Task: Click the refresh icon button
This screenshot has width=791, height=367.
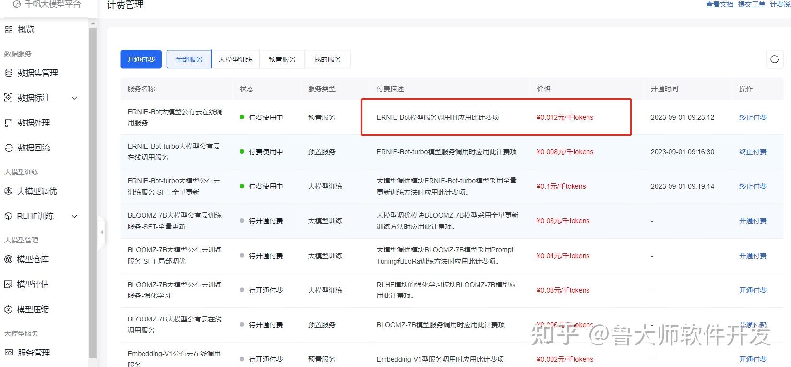Action: [x=774, y=59]
